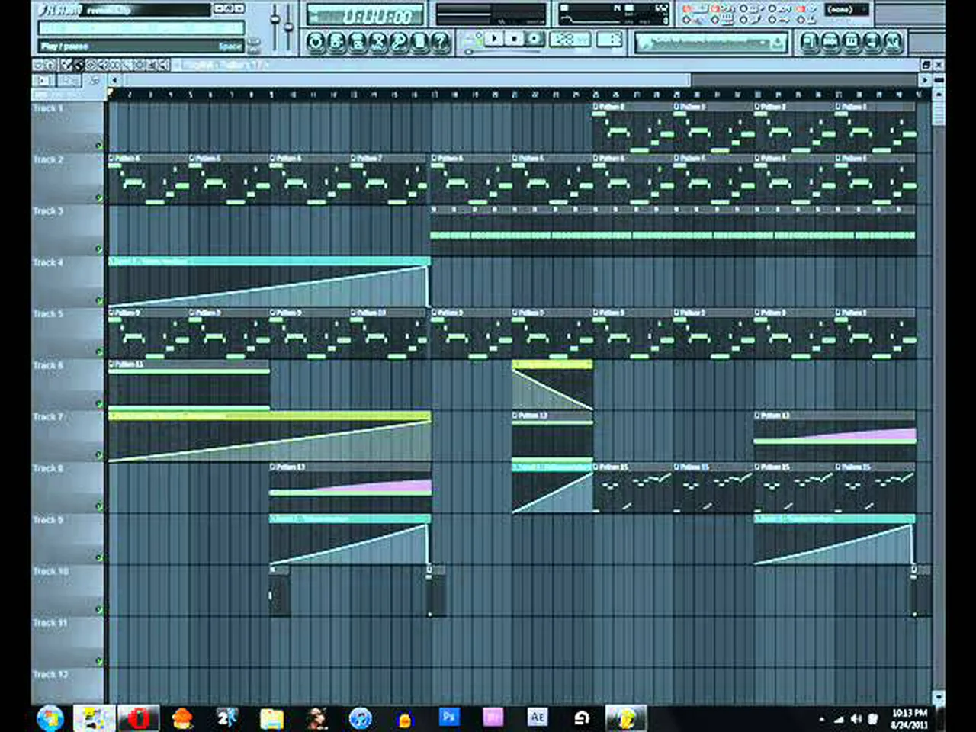Launch iTunes from the Windows taskbar
The height and width of the screenshot is (732, 976).
(x=360, y=718)
